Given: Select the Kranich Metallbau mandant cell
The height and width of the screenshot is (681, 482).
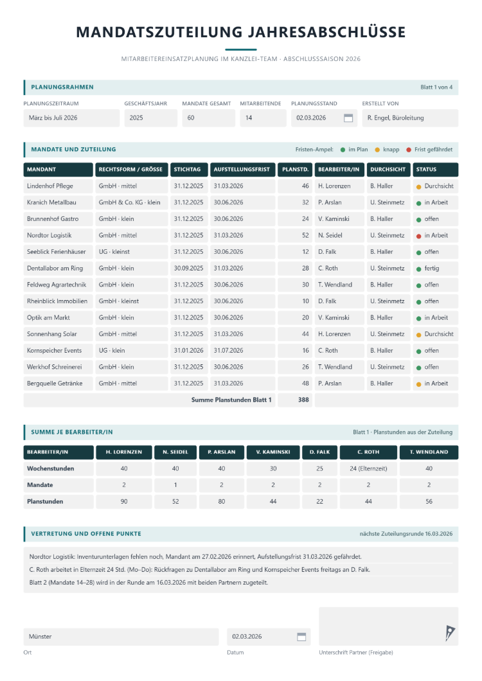Looking at the screenshot, I should pyautogui.click(x=58, y=202).
